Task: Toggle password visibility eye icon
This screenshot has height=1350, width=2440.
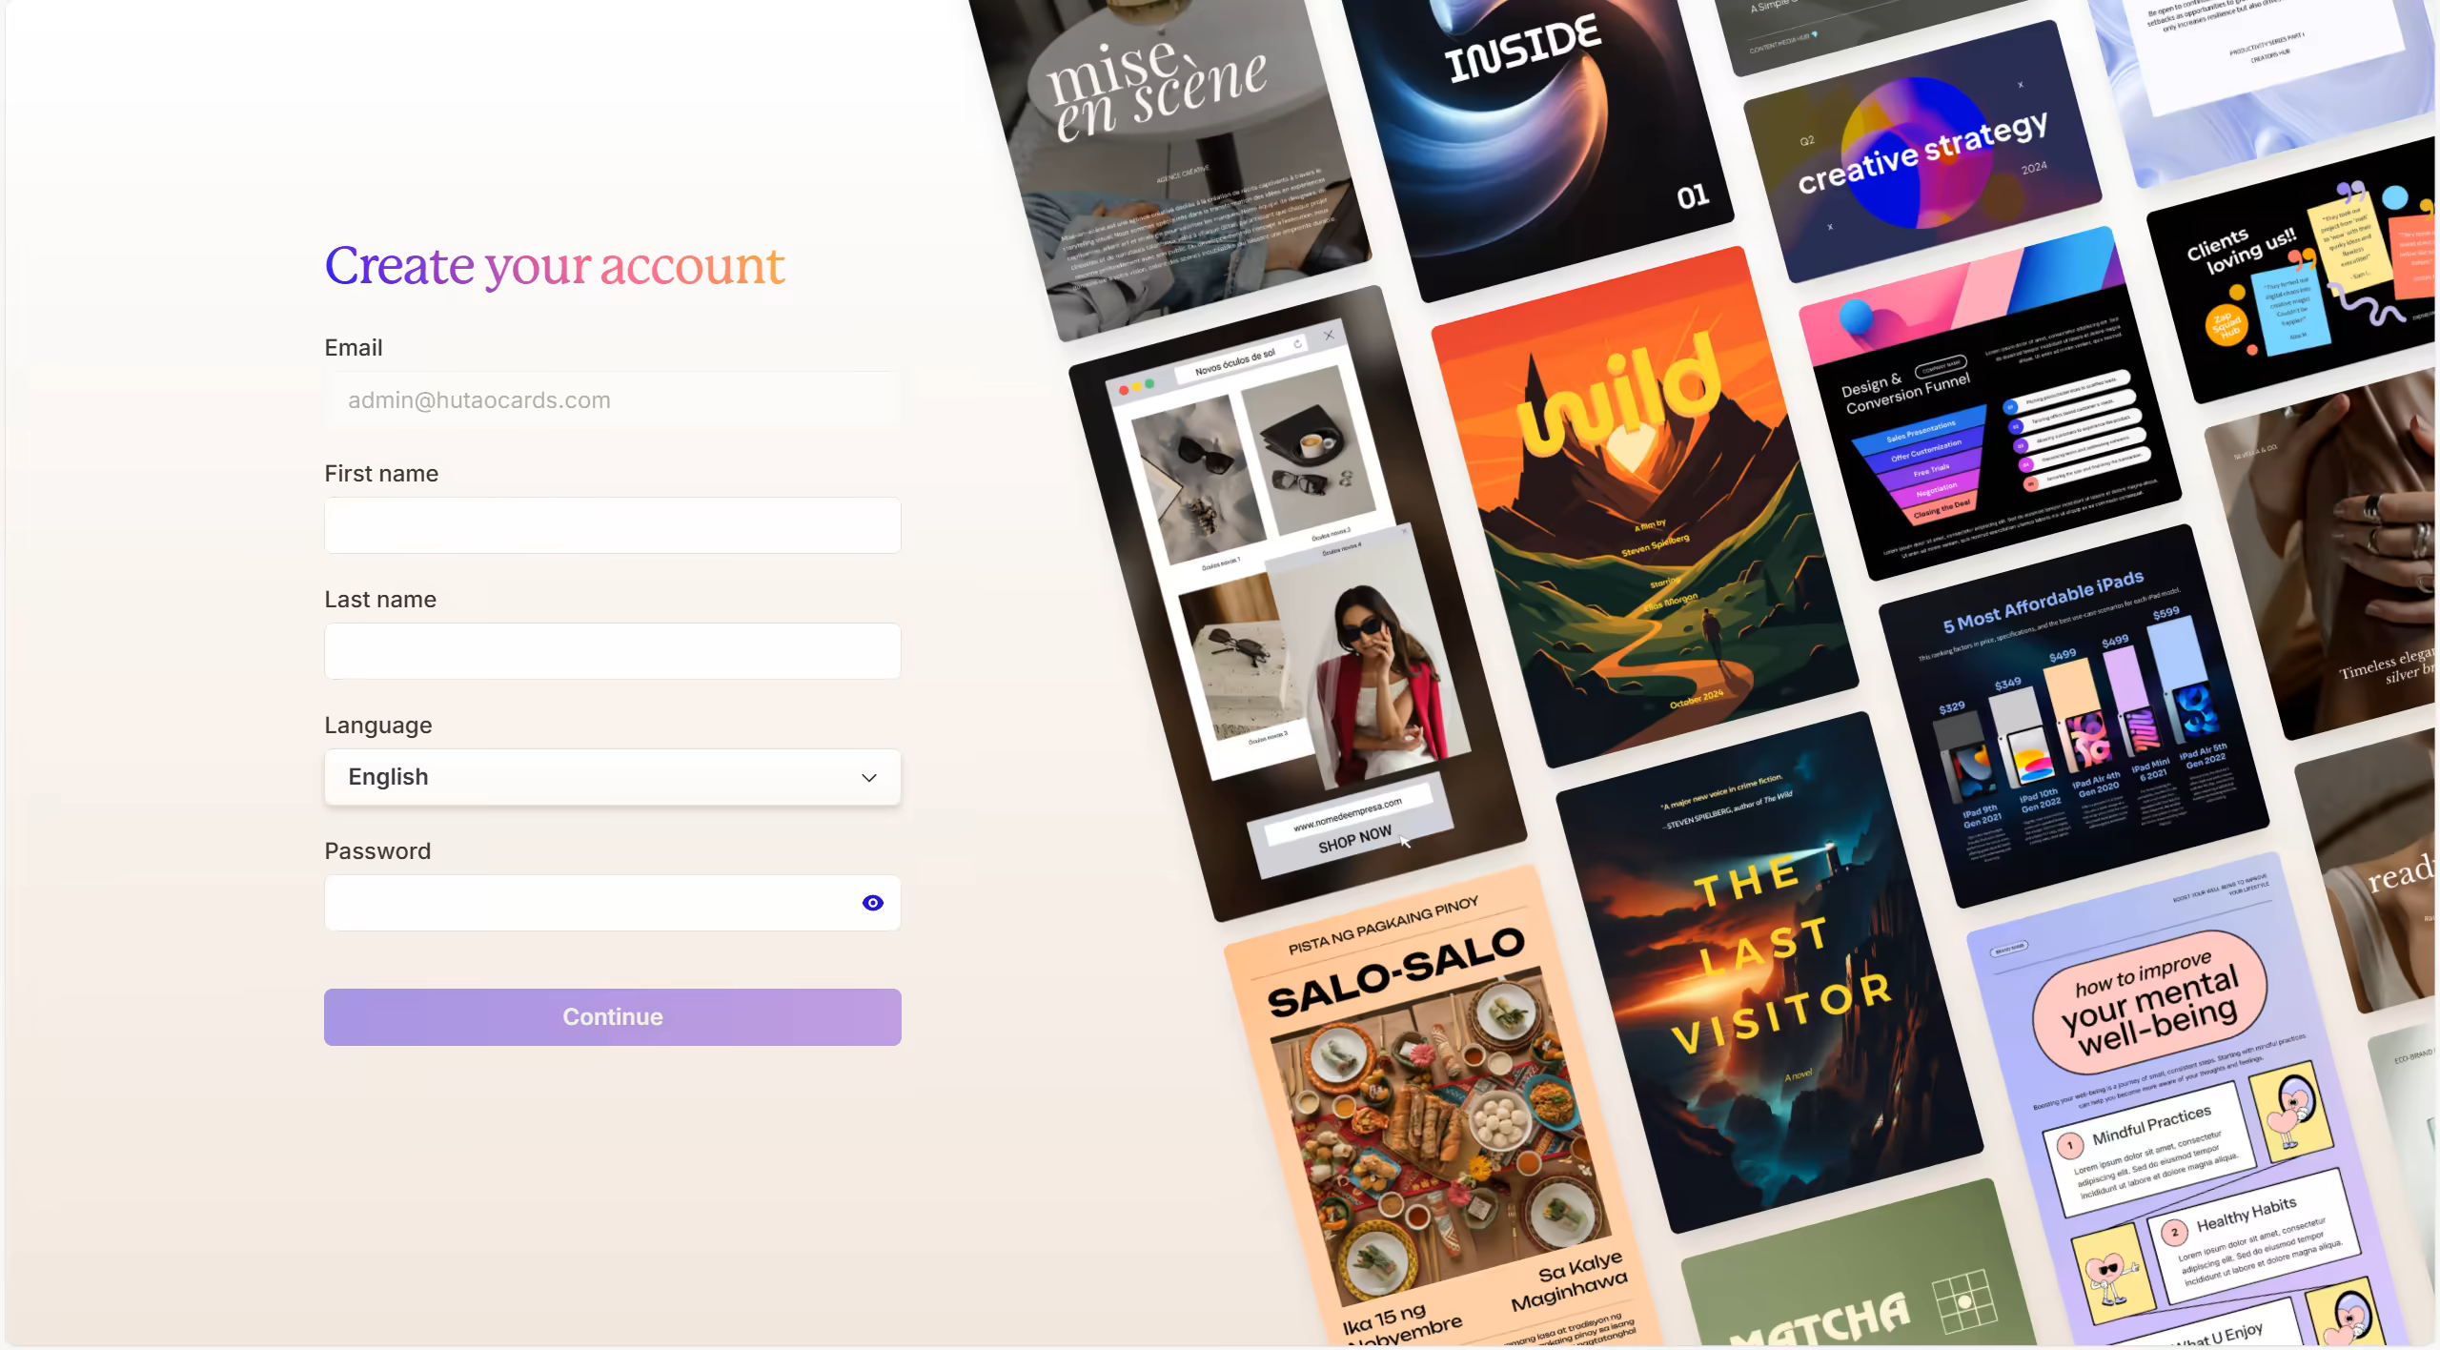Action: point(872,903)
